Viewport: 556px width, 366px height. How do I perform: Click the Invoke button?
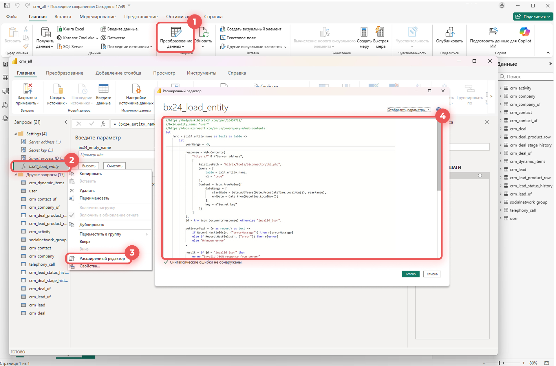click(x=89, y=166)
